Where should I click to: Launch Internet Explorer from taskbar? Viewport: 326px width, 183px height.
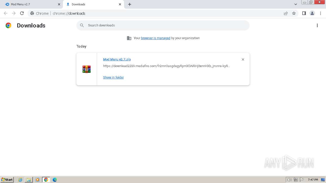(20, 180)
